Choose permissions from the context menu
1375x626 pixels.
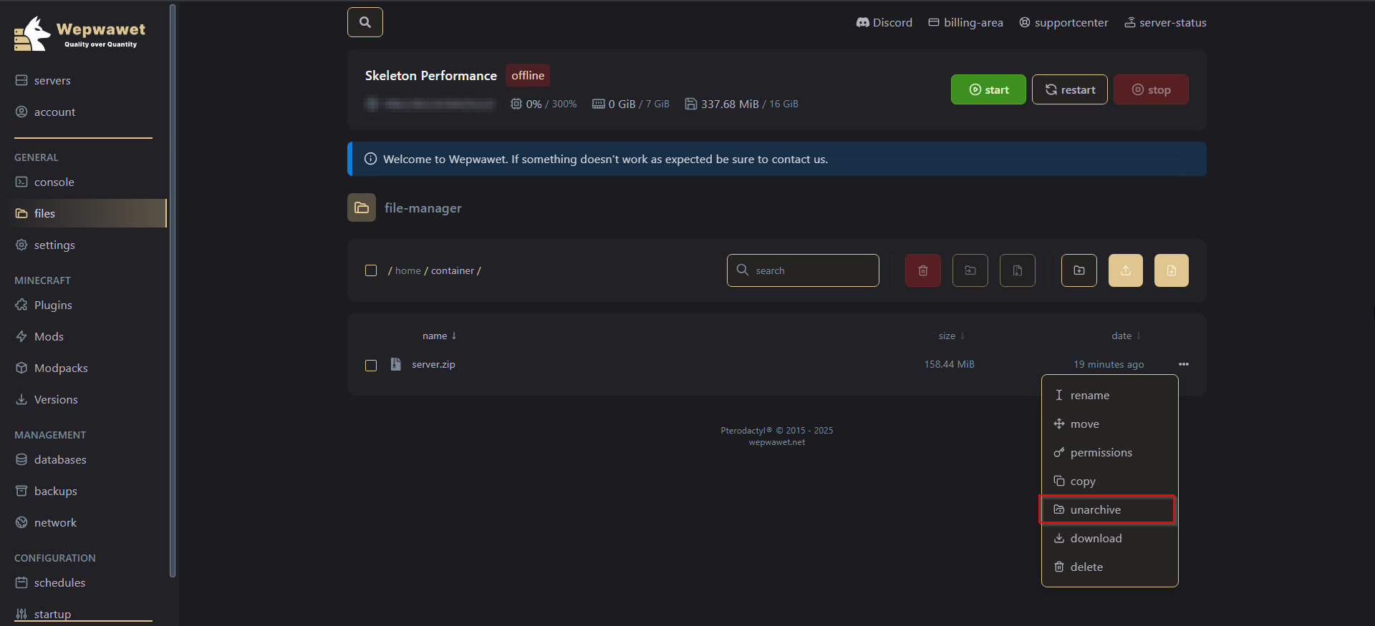(x=1109, y=452)
